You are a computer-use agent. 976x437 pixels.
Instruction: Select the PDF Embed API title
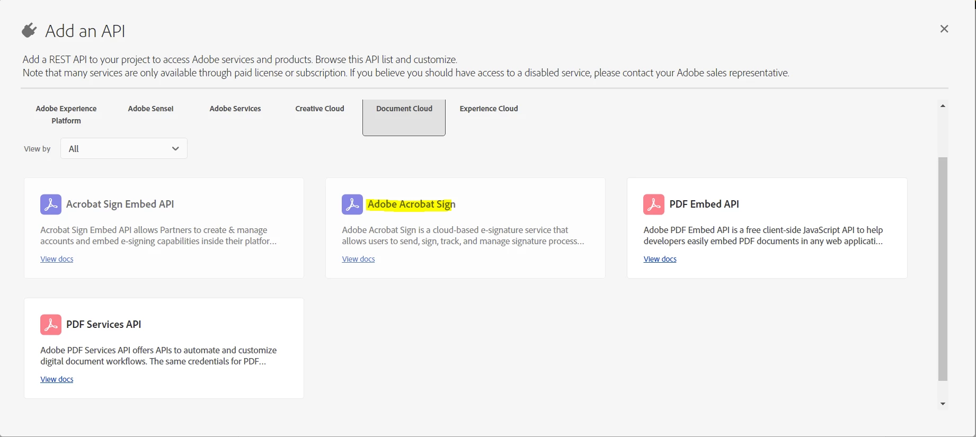pos(704,204)
